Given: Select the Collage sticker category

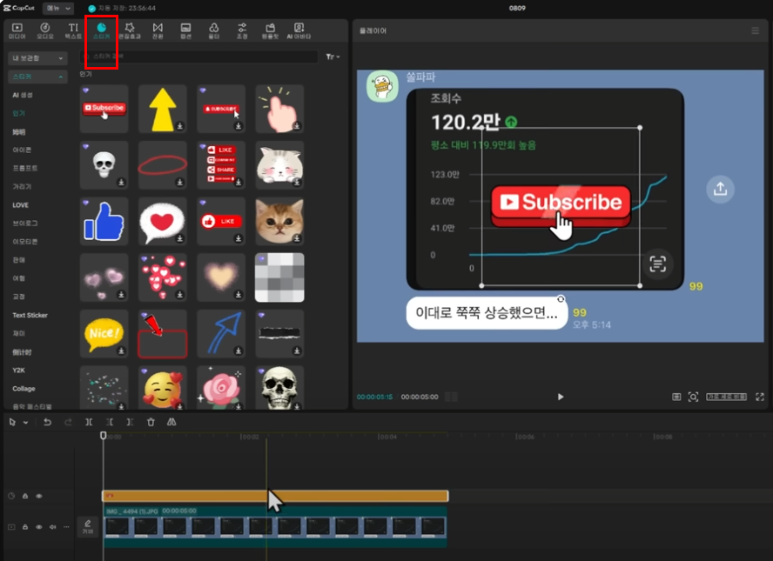Looking at the screenshot, I should pos(24,389).
